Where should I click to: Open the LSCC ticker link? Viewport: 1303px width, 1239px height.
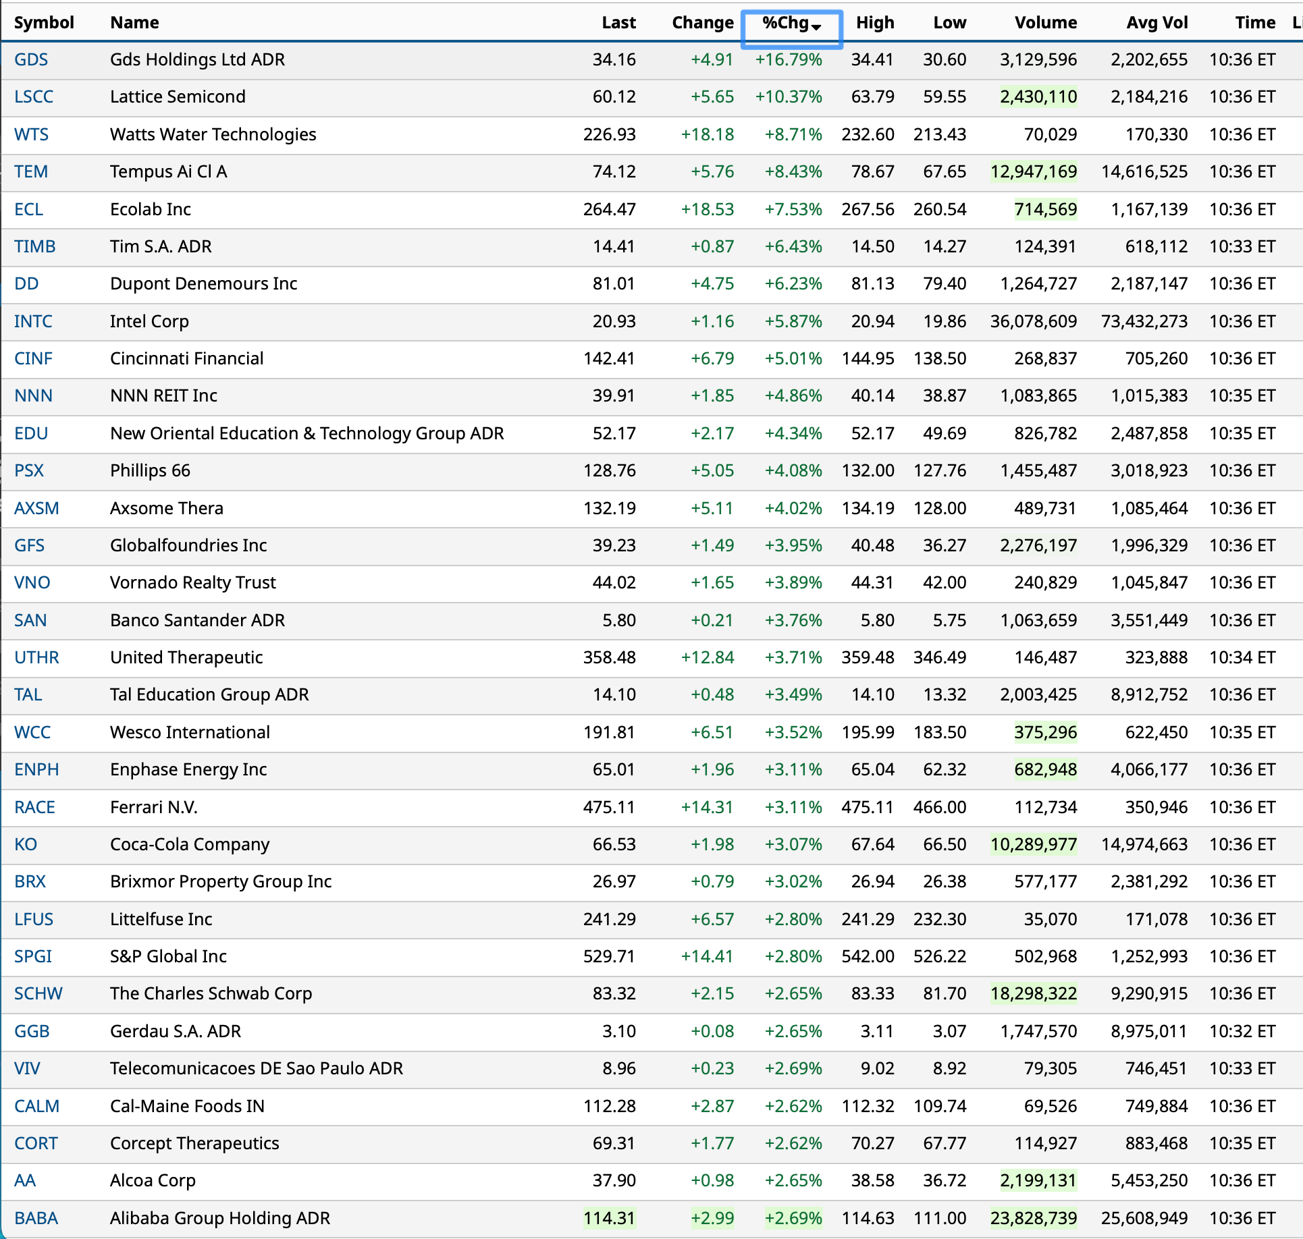pos(34,97)
